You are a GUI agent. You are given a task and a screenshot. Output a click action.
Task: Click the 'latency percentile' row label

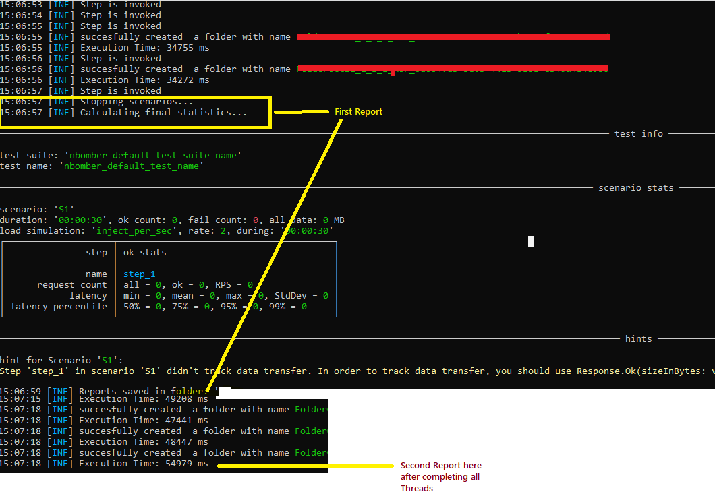click(x=59, y=306)
